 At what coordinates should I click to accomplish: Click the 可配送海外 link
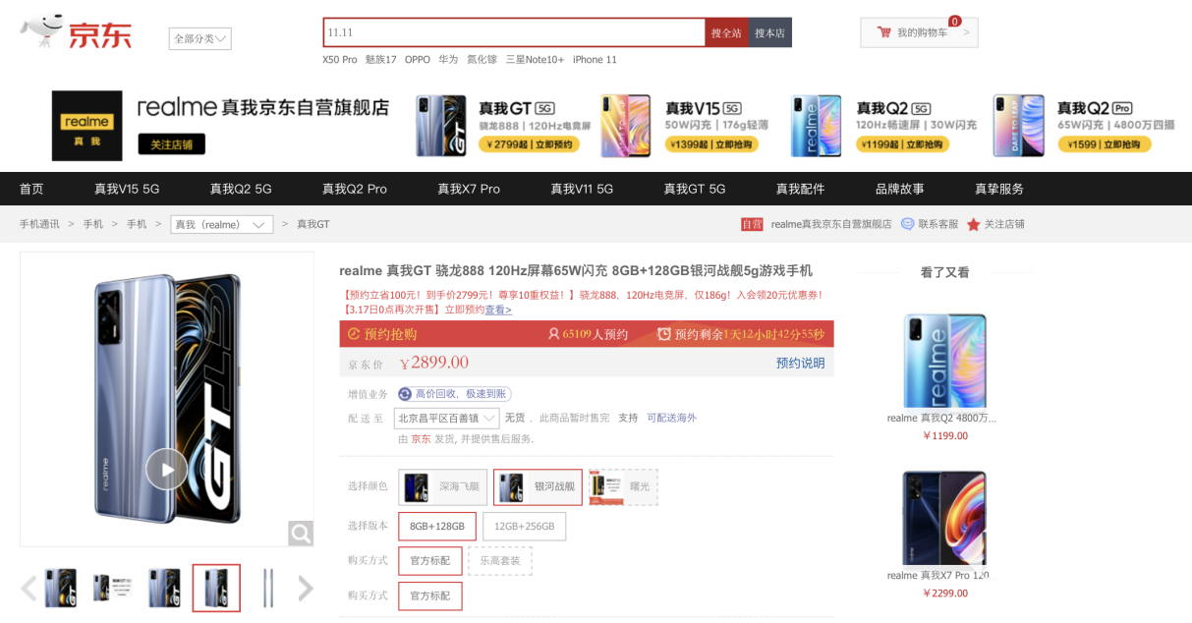[671, 418]
